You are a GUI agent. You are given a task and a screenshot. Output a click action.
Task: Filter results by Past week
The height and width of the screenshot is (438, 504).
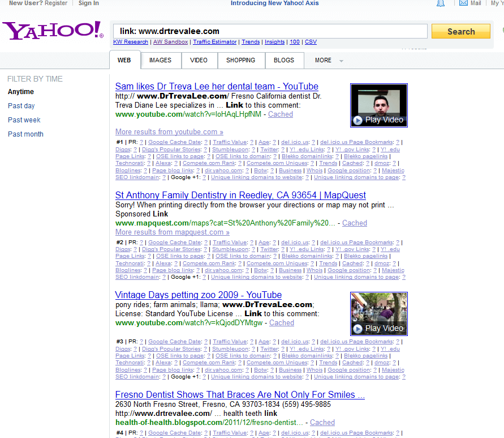24,120
